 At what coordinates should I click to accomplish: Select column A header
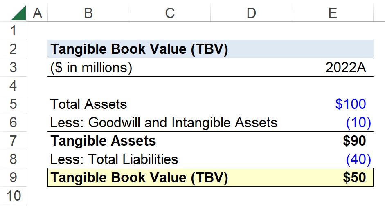37,13
